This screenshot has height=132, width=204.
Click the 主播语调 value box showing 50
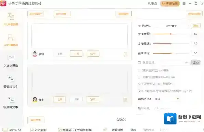(195, 53)
